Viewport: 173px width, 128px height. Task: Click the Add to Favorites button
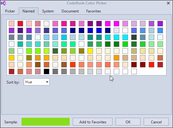pyautogui.click(x=92, y=122)
